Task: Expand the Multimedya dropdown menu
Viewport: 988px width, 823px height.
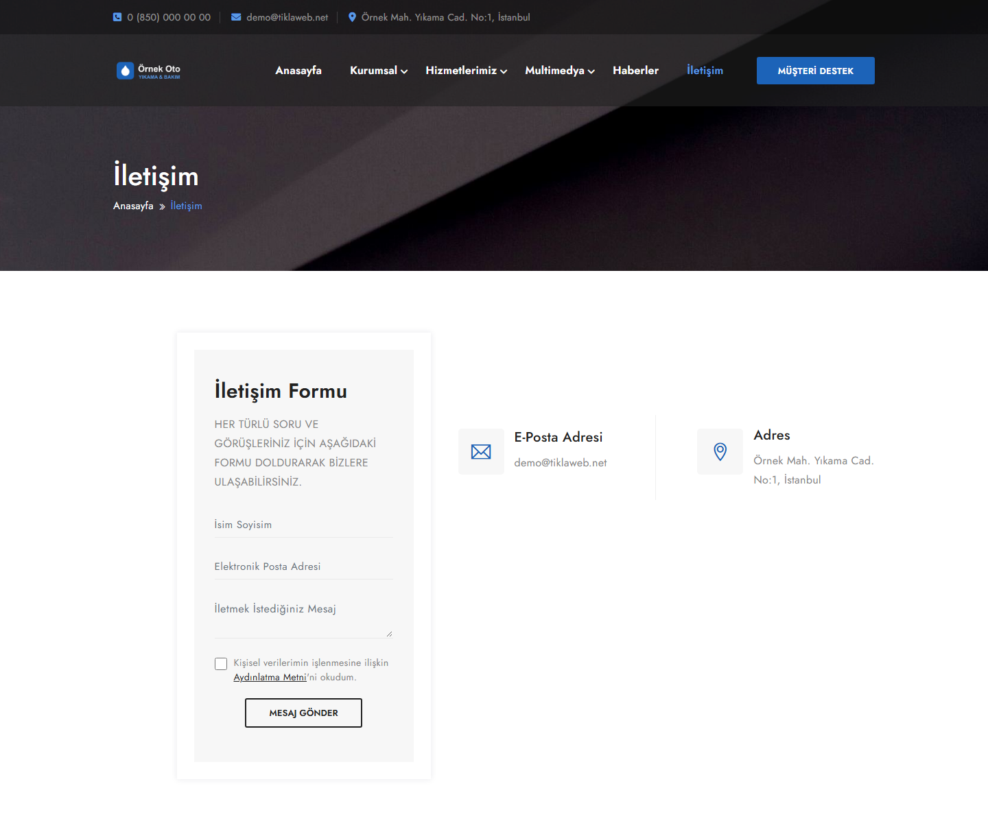Action: pos(560,71)
